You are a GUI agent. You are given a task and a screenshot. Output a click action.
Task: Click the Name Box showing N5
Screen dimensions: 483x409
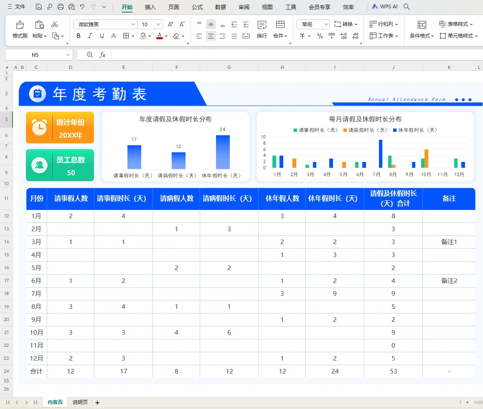[35, 55]
